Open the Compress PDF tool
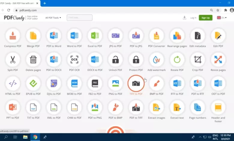This screenshot has width=234, height=141. [13, 36]
